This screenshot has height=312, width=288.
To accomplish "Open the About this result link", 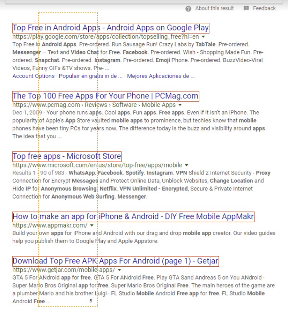I will point(214,8).
